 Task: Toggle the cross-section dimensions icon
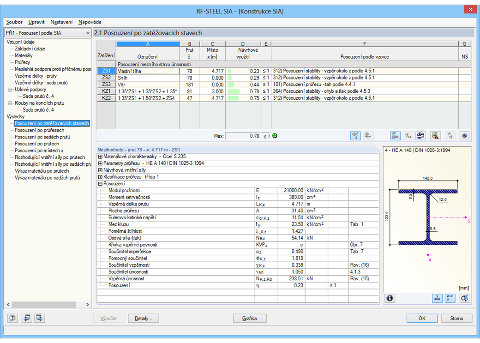pyautogui.click(x=450, y=298)
